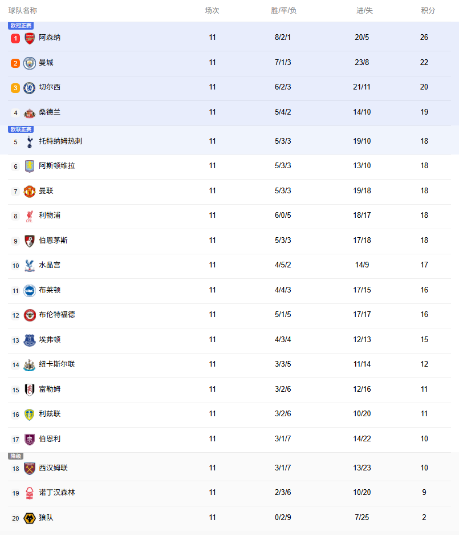Click the 胜/平/负 column header
Viewport: 459px width, 536px height.
(283, 11)
